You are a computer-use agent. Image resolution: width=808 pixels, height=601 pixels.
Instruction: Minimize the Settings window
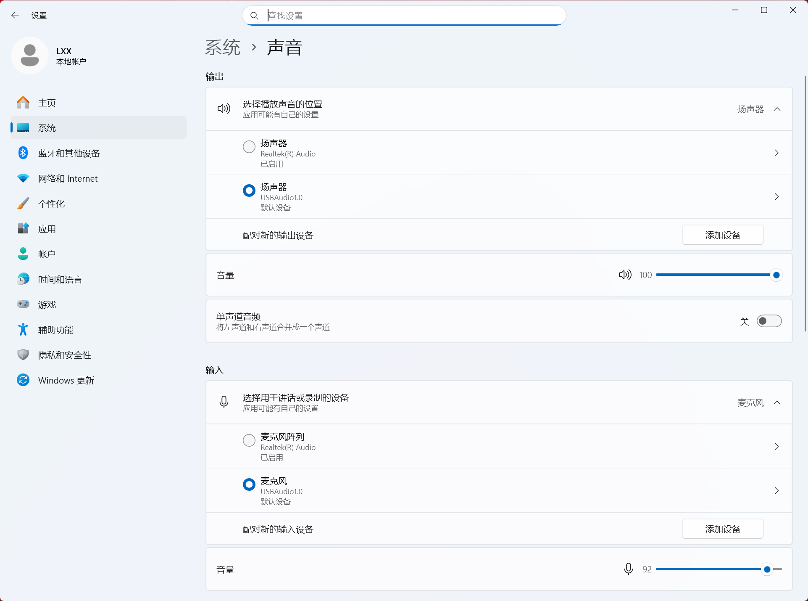coord(735,10)
